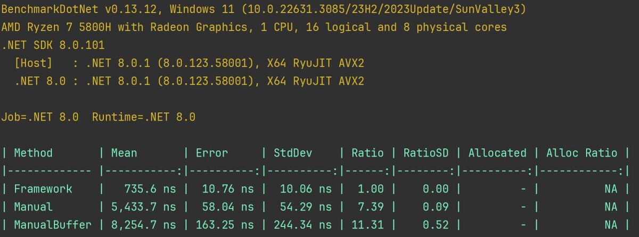Screen dimensions: 639x237
Task: Click the error value '10.76 ns'
Action: [227, 189]
